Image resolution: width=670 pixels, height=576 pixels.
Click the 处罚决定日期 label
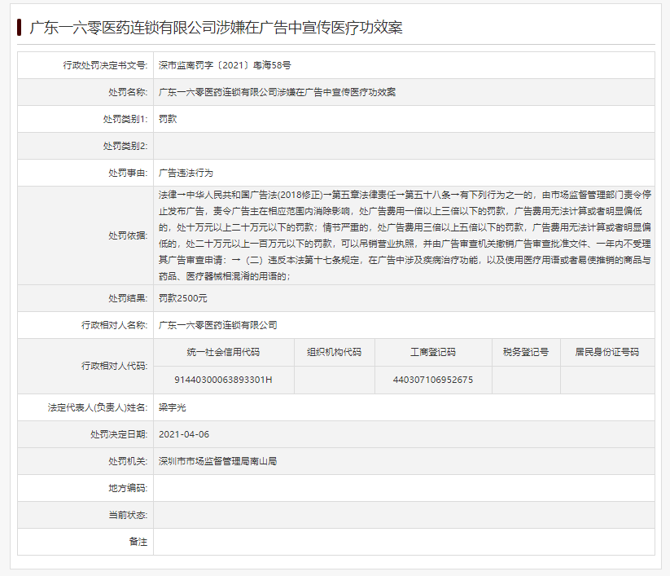point(119,434)
